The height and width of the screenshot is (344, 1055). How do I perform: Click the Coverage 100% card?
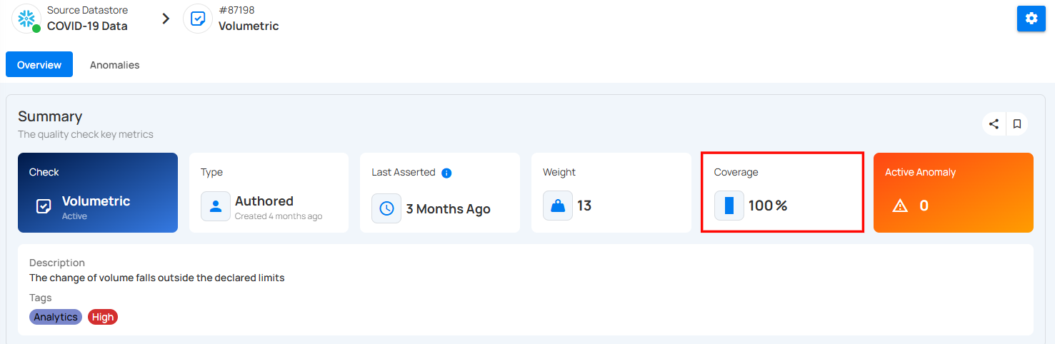pyautogui.click(x=783, y=192)
